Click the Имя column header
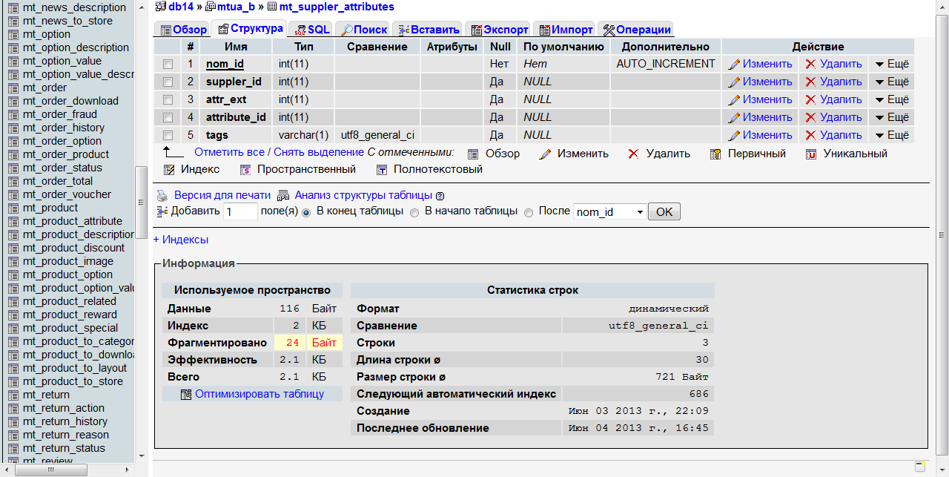 click(236, 47)
